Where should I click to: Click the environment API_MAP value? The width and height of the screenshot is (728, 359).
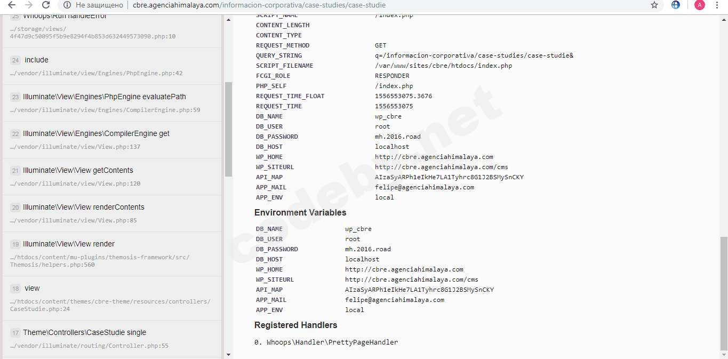pyautogui.click(x=420, y=290)
